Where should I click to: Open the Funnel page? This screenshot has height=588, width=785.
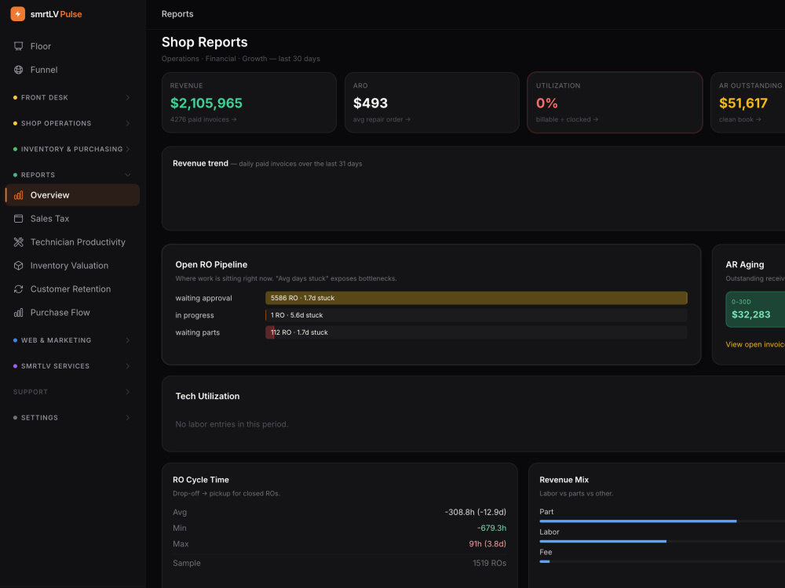pyautogui.click(x=72, y=70)
